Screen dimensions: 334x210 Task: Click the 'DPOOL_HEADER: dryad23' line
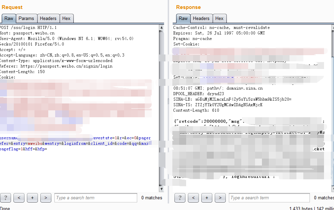coord(199,93)
